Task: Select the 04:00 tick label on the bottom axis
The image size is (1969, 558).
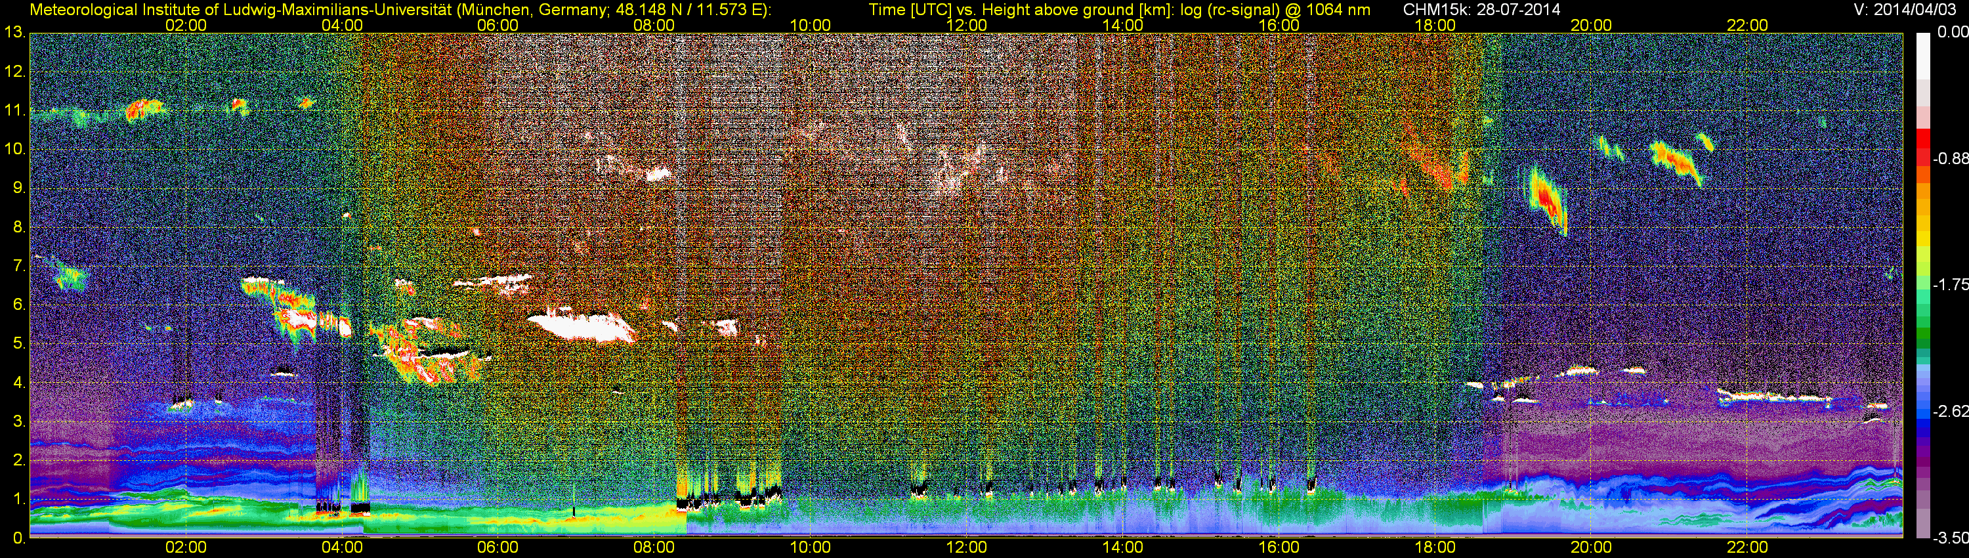Action: (342, 547)
